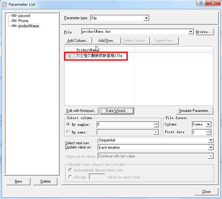Select row 1 header in data table
The image size is (222, 199).
click(70, 56)
